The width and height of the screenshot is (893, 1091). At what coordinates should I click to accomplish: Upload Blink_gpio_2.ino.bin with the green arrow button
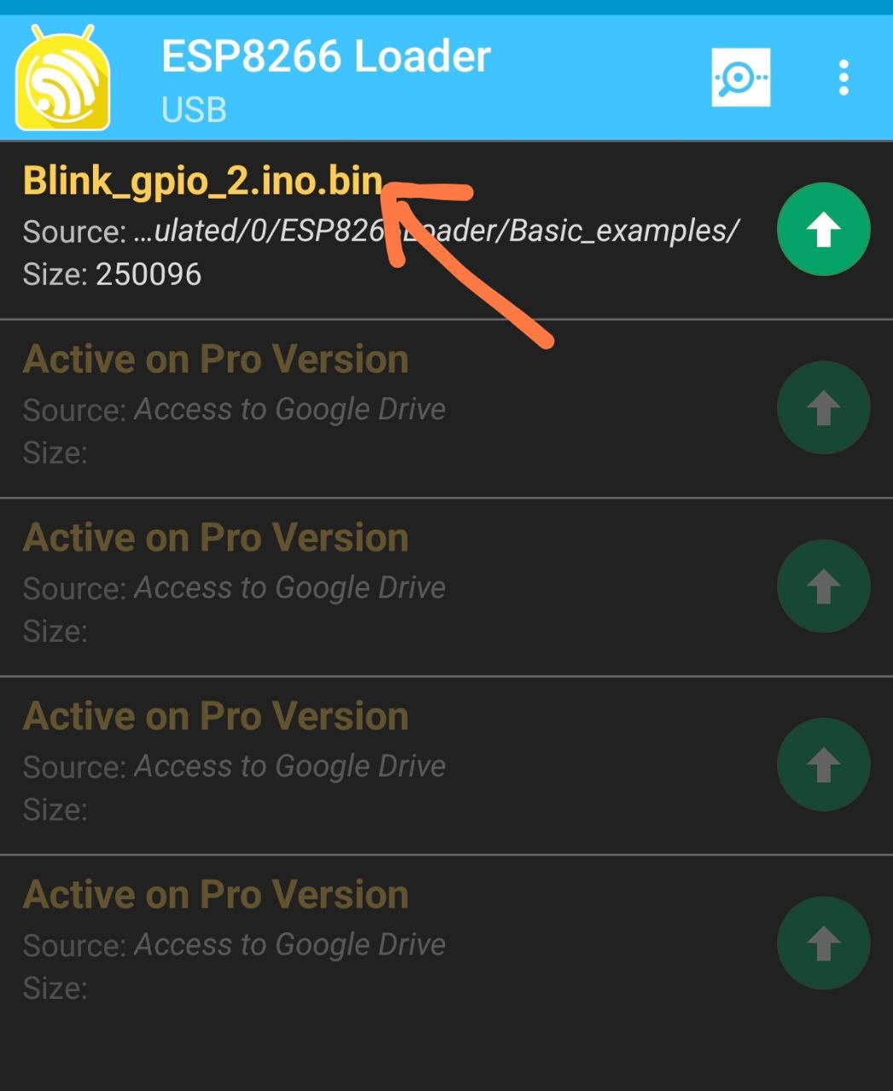(823, 229)
